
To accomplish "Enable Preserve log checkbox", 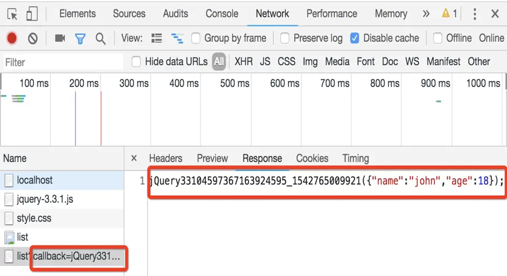I will coord(285,38).
